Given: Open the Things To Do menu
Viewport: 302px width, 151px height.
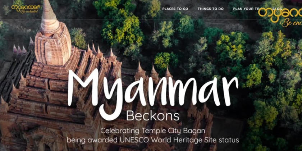Looking at the screenshot, I should [211, 9].
